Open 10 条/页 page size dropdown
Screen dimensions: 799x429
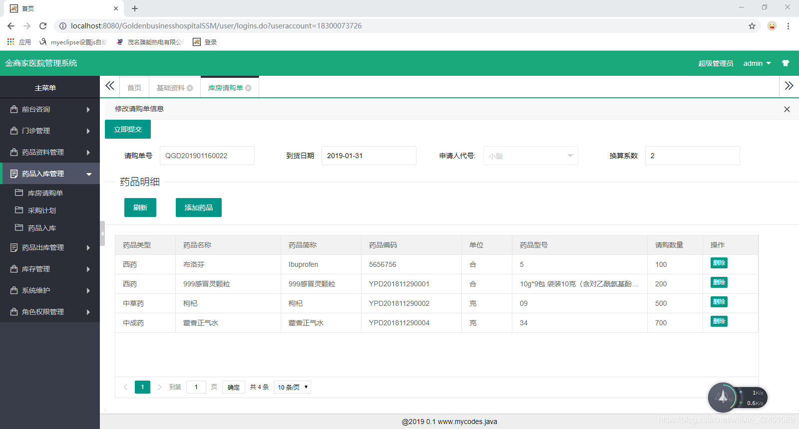pyautogui.click(x=292, y=387)
